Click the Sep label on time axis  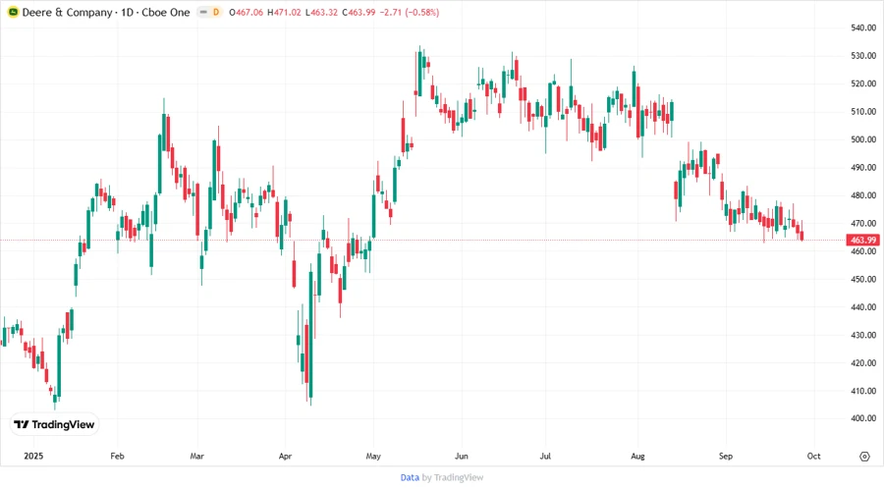(726, 456)
